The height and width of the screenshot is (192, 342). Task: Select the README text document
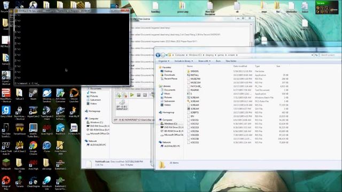238,90
